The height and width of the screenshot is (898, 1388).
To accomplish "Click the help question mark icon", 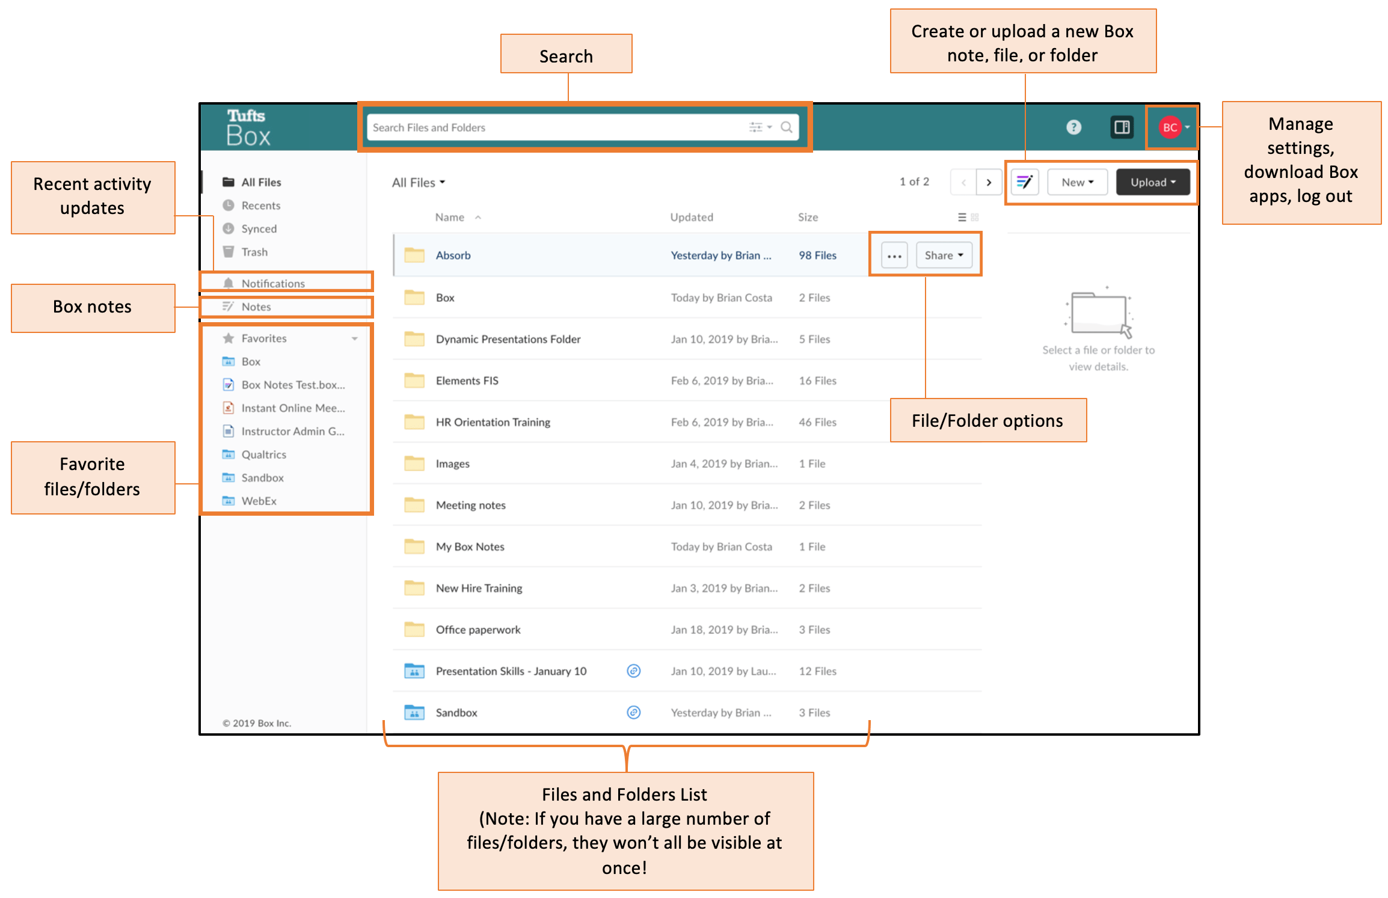I will coord(1073,127).
